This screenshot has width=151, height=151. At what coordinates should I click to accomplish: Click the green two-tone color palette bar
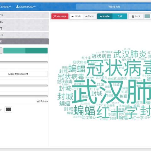(x=25, y=51)
